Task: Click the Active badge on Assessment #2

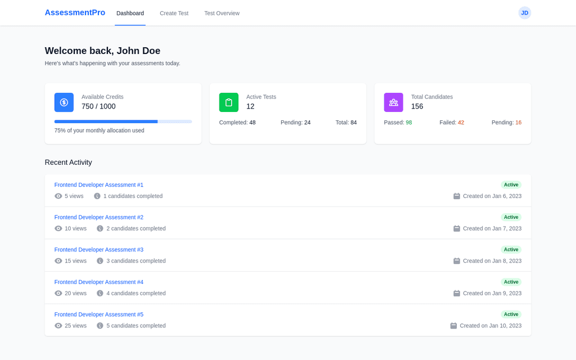Action: click(511, 217)
